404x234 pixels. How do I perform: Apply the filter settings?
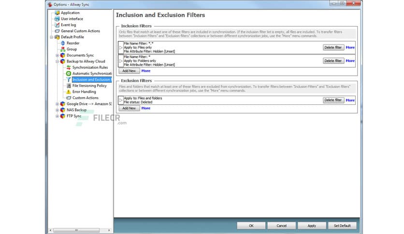(x=312, y=225)
